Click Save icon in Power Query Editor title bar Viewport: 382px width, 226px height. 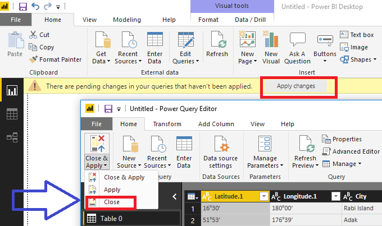108,109
